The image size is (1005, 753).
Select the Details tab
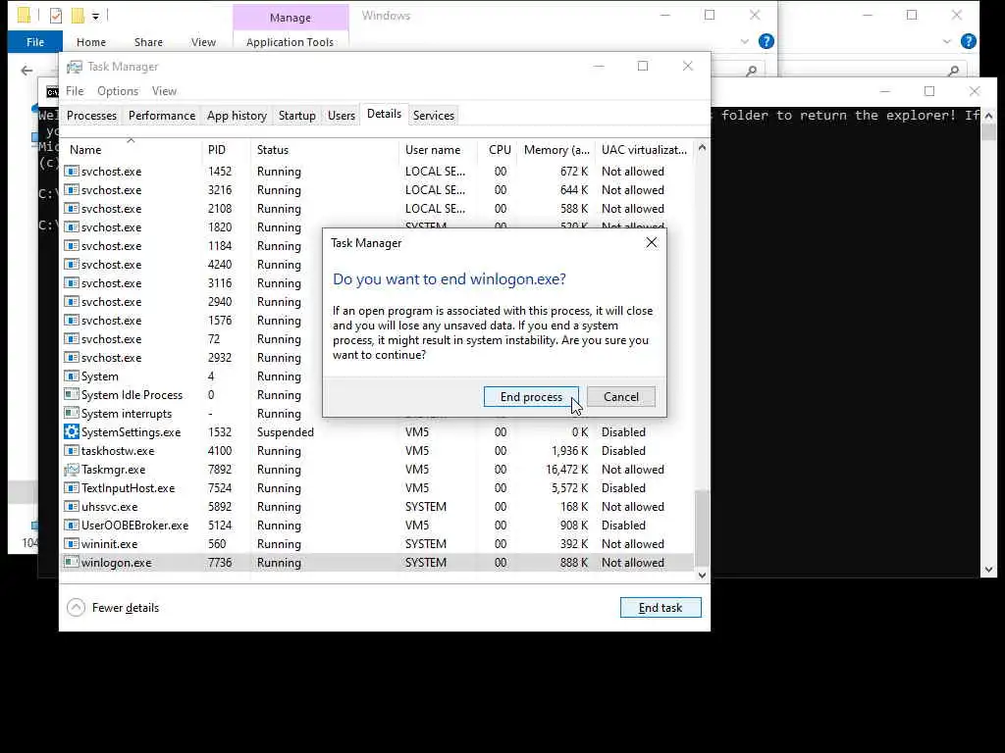point(384,114)
